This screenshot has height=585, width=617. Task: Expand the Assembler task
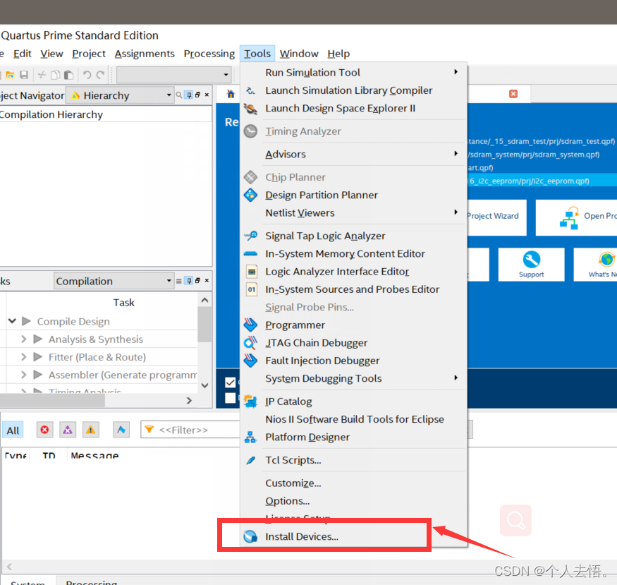pos(23,375)
